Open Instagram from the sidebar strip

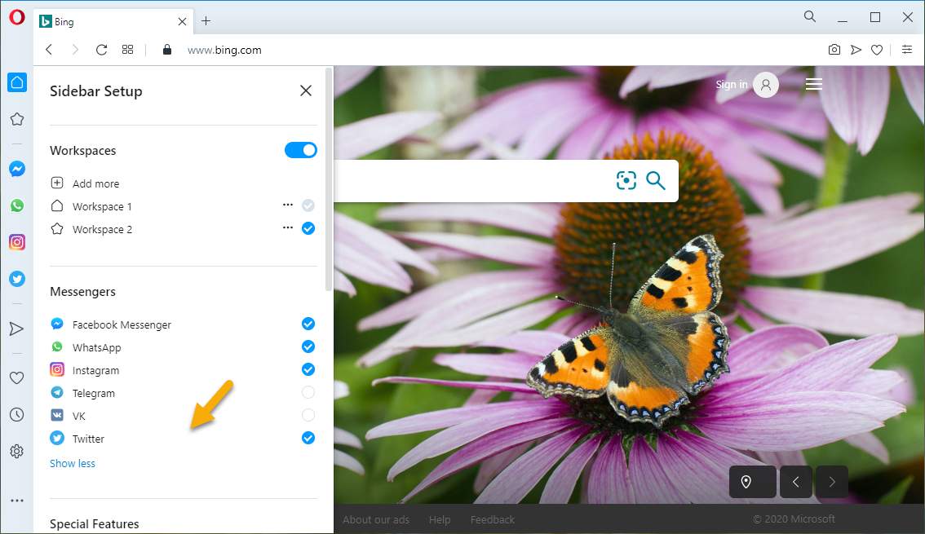pyautogui.click(x=17, y=241)
